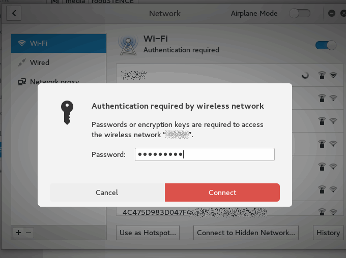Click the Use as Hotspot button
The height and width of the screenshot is (258, 346).
(x=148, y=233)
